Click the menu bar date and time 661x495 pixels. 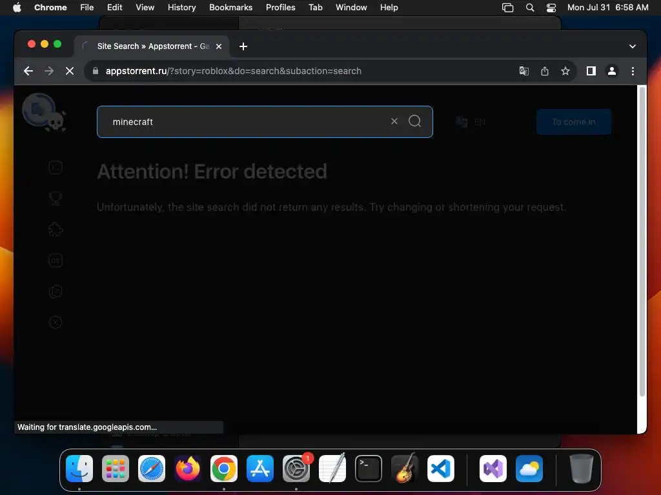coord(607,7)
